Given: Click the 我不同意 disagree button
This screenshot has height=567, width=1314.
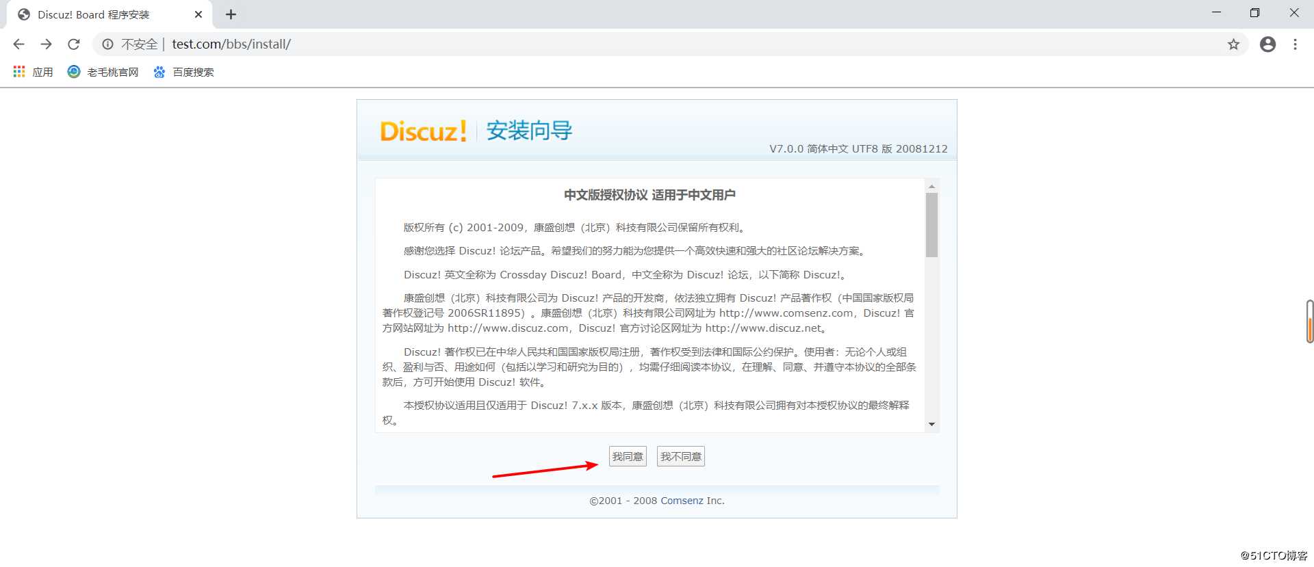Looking at the screenshot, I should click(681, 456).
